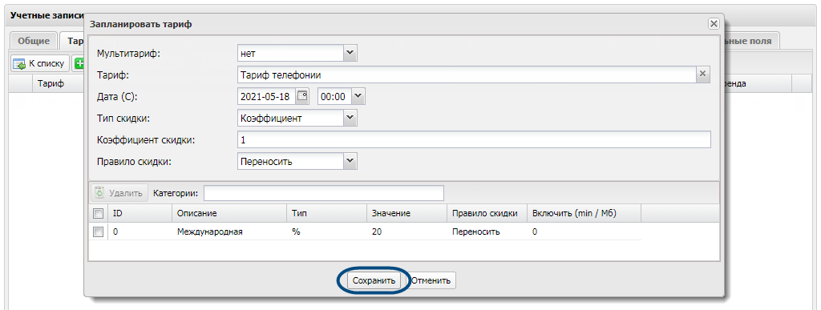Viewport: 821px width, 310px height.
Task: Click the Категории input field
Action: [324, 193]
